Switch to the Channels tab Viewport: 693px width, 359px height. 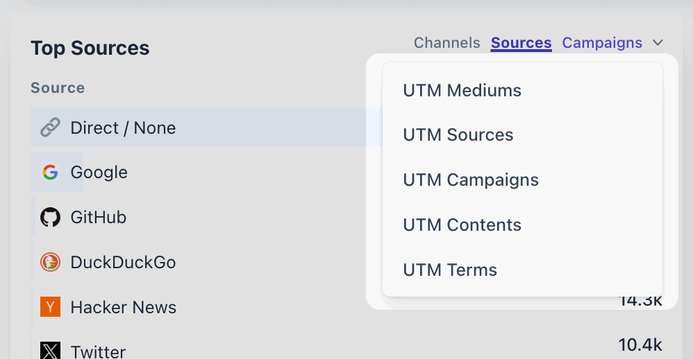click(x=446, y=43)
